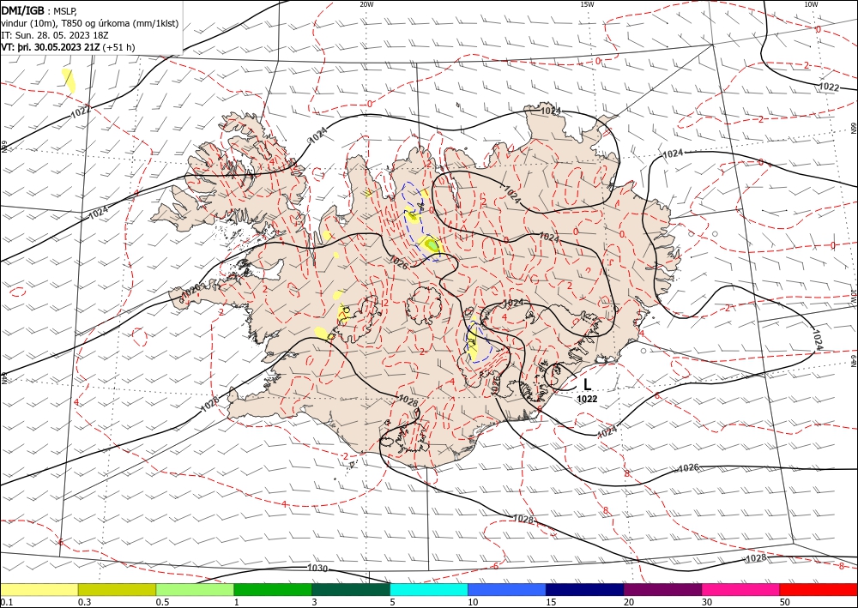Select the red 50 mm legend swatch
This screenshot has width=858, height=608.
tap(819, 589)
